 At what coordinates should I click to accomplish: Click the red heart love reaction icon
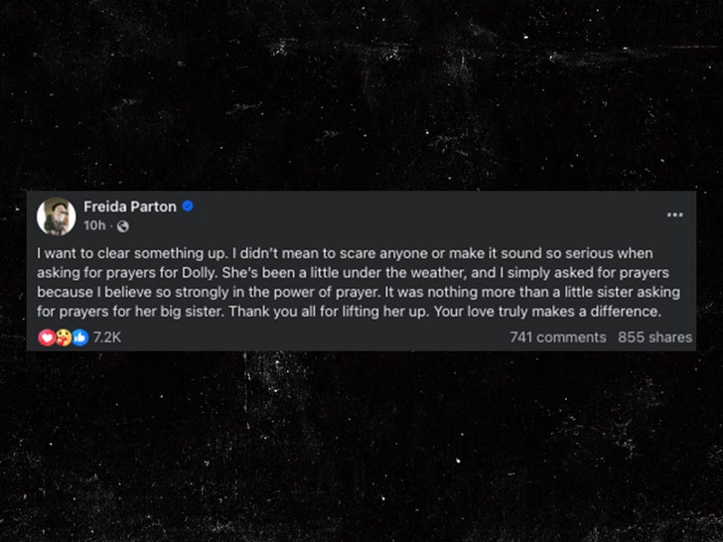(x=46, y=338)
